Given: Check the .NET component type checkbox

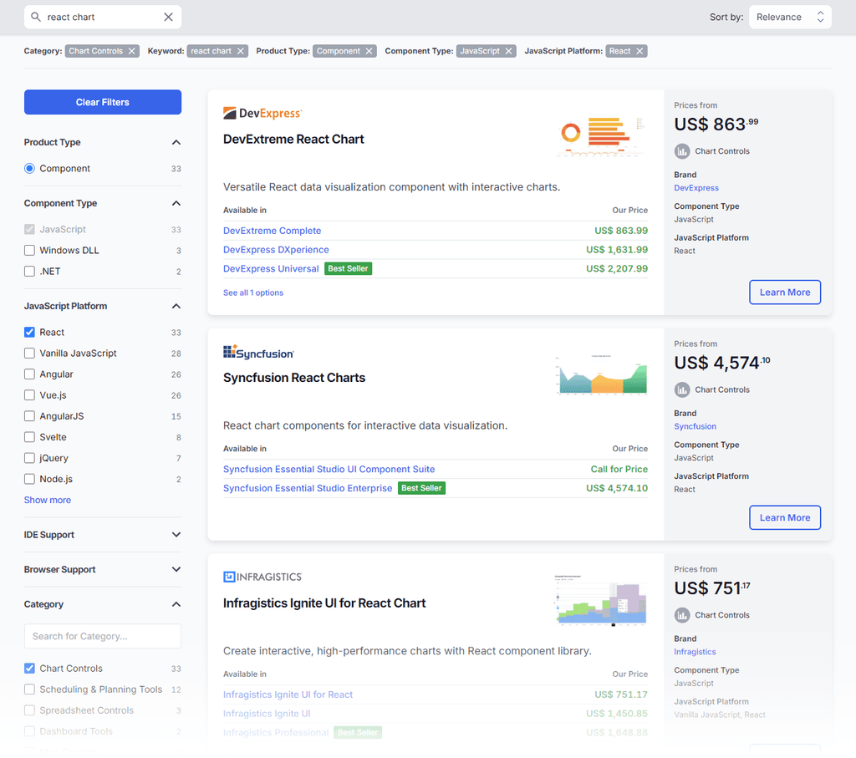Looking at the screenshot, I should point(29,272).
